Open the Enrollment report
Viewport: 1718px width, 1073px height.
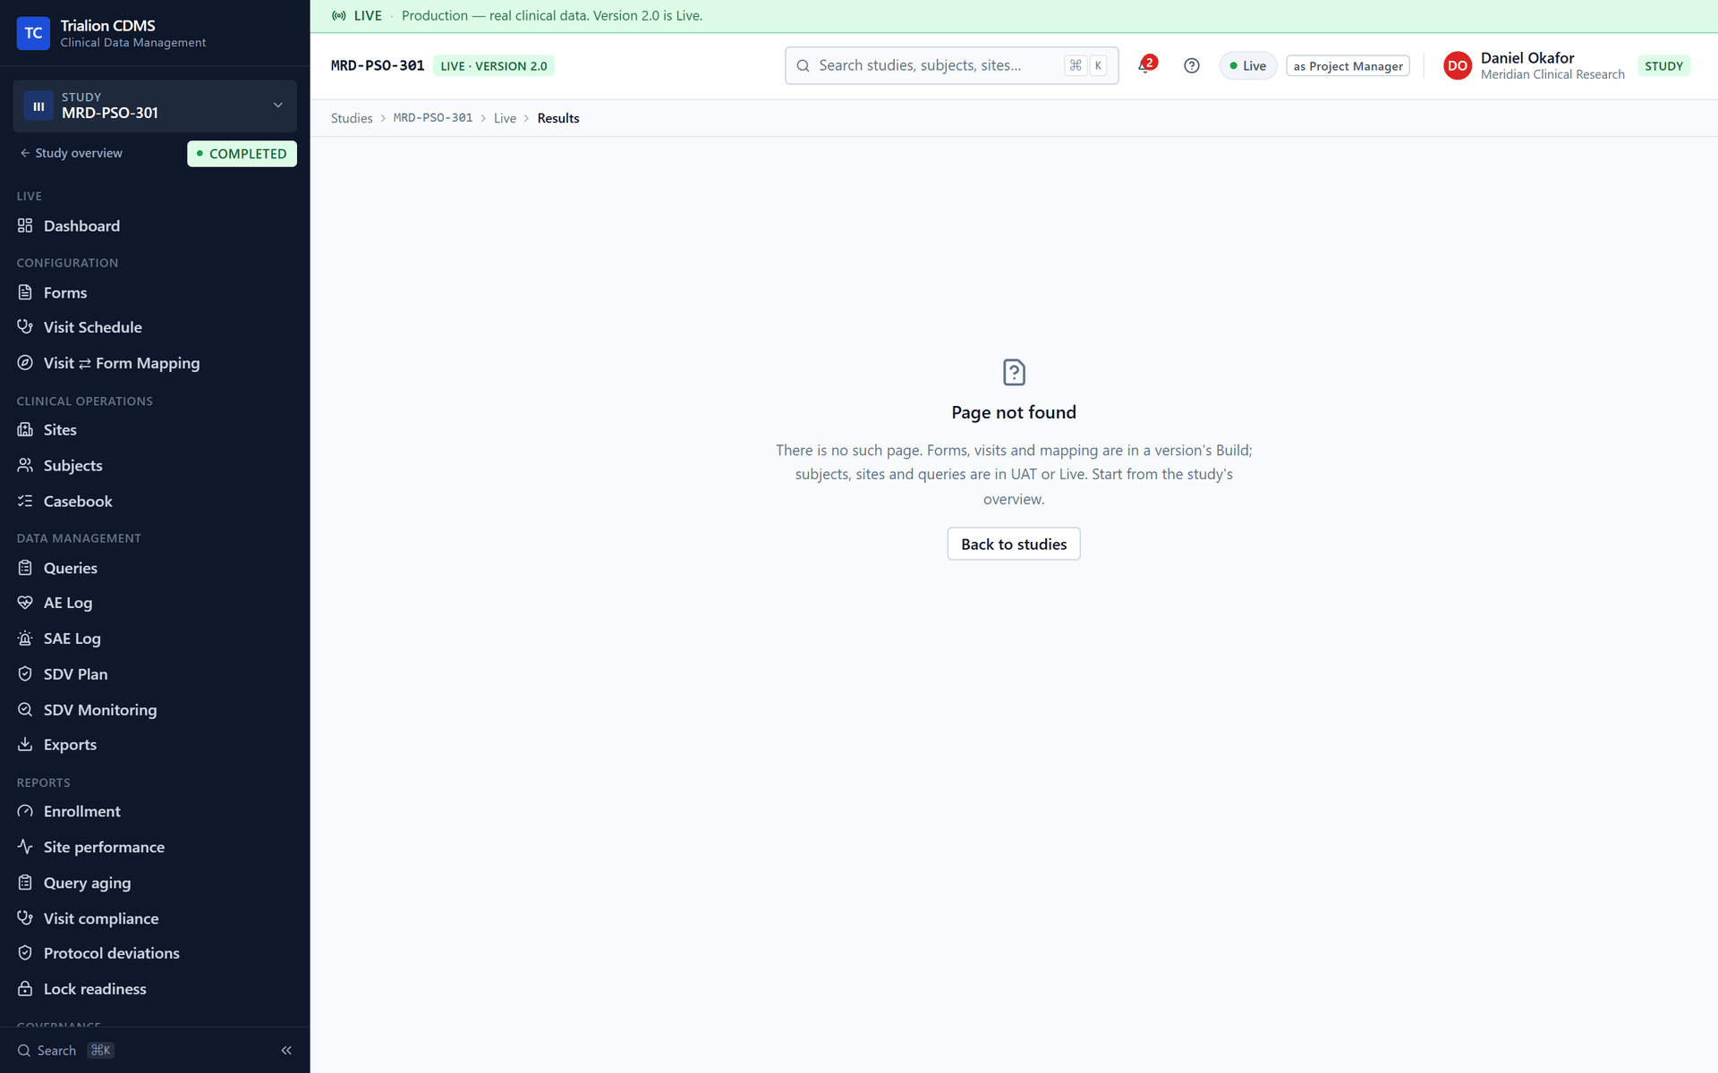pos(155,811)
